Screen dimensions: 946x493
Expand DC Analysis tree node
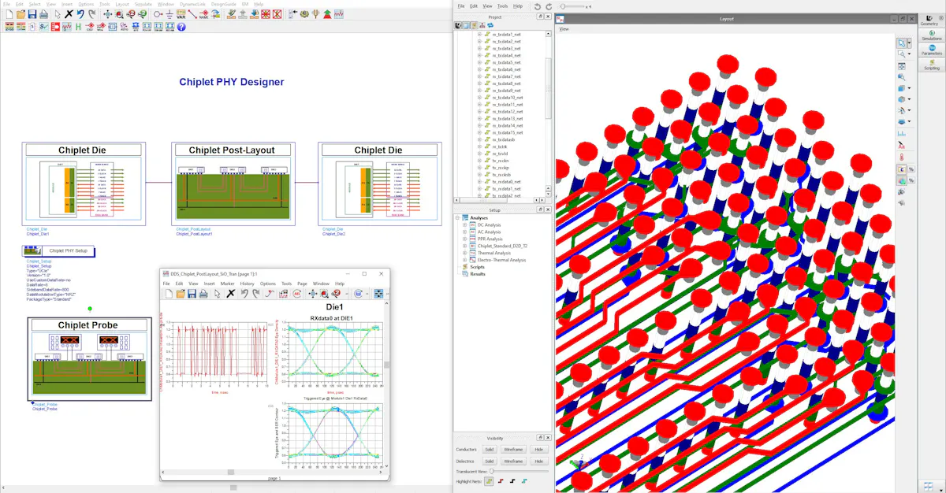(464, 225)
